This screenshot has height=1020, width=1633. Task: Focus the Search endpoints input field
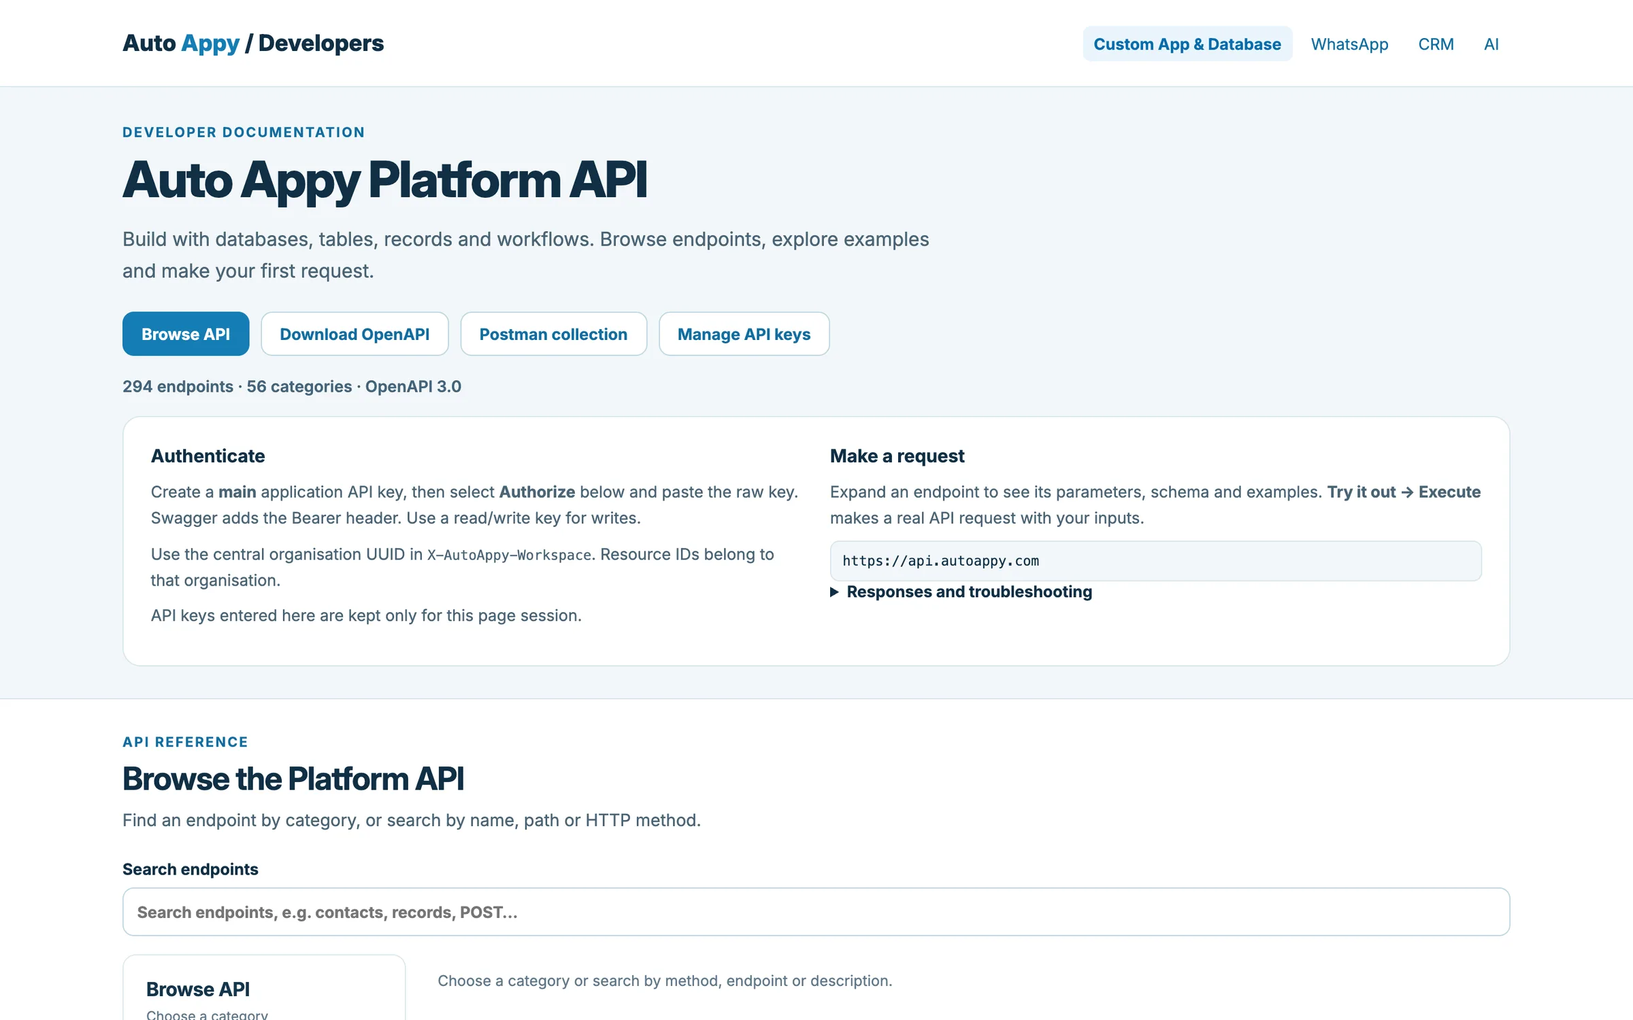[816, 912]
